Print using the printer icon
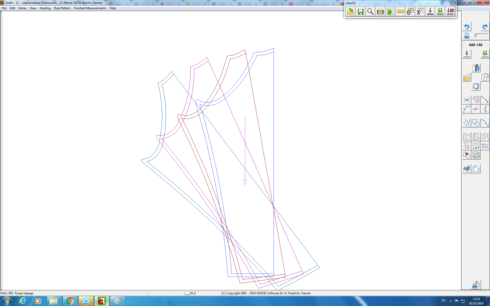The height and width of the screenshot is (306, 490). point(380,12)
